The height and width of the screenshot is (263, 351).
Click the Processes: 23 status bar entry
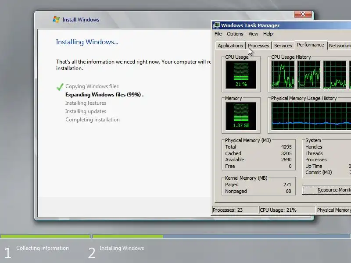pyautogui.click(x=235, y=210)
